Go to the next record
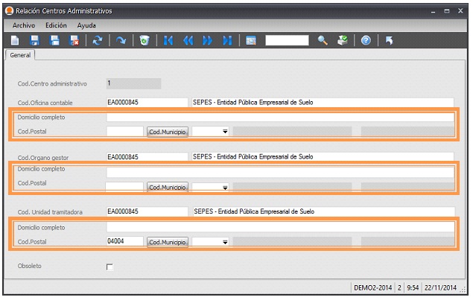 (207, 40)
